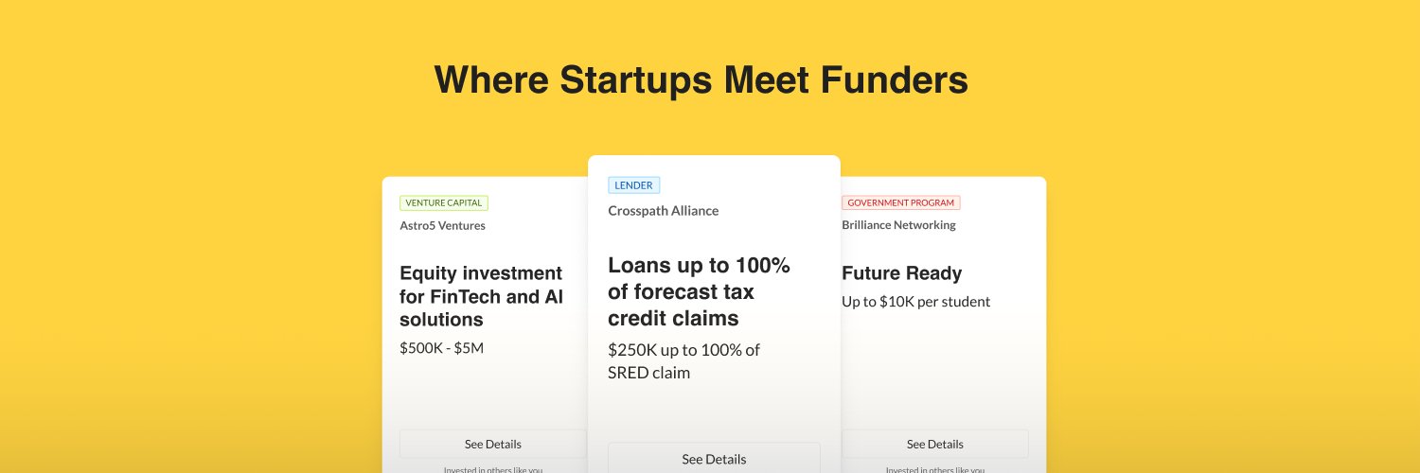
Task: Open the Brilliance Networking funder name
Action: (898, 225)
